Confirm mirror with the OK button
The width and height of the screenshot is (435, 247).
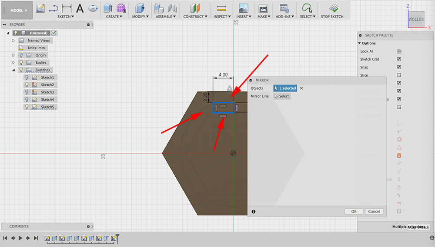coord(354,211)
